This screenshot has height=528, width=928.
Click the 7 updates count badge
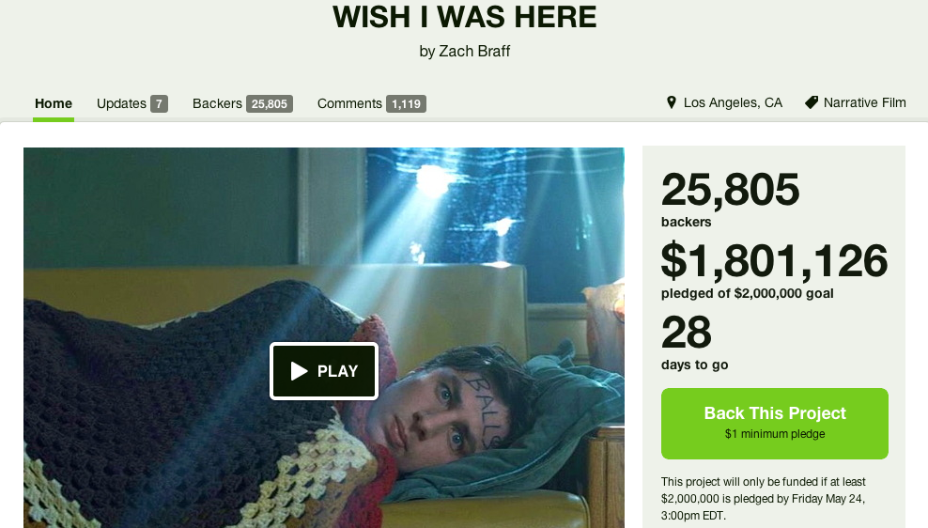pos(159,104)
